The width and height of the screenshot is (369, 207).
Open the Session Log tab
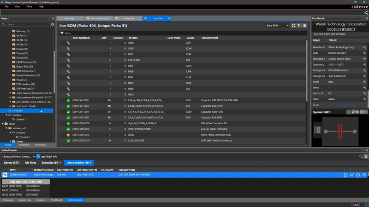[x=24, y=200]
